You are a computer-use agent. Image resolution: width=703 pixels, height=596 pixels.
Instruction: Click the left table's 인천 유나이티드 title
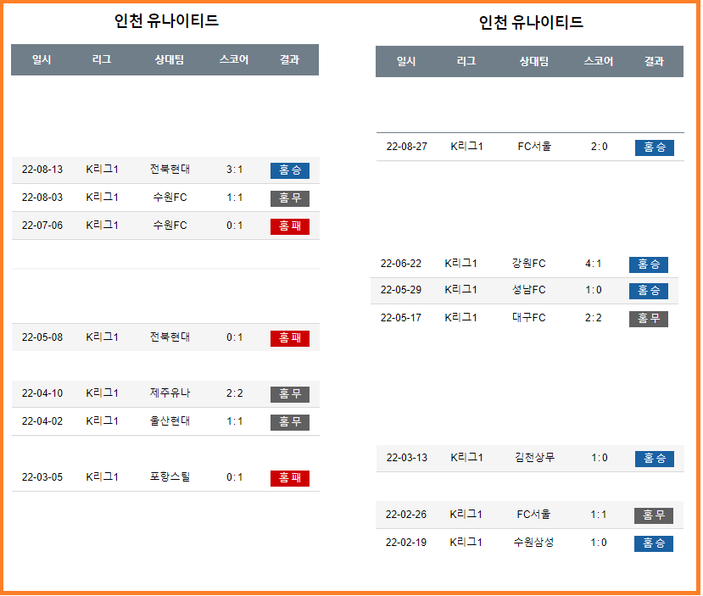(x=166, y=21)
